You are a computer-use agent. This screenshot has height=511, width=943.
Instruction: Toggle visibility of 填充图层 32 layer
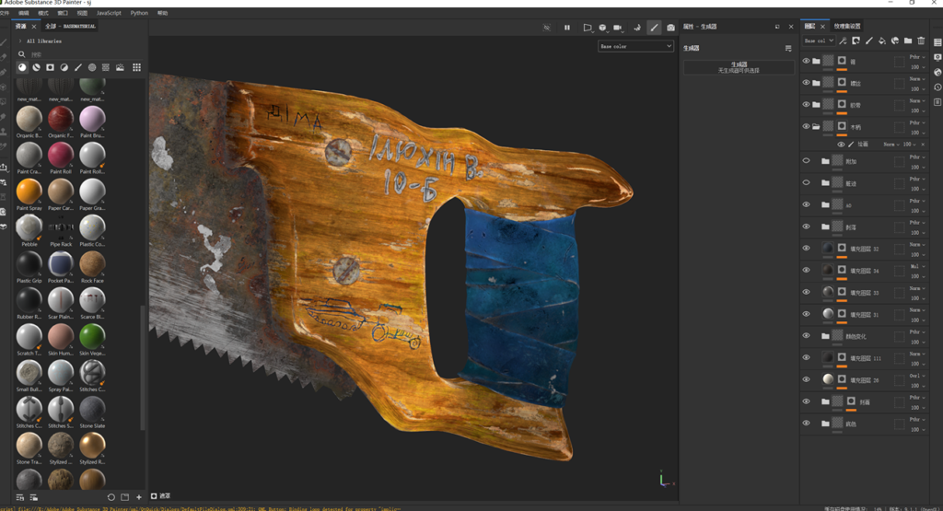click(x=806, y=249)
